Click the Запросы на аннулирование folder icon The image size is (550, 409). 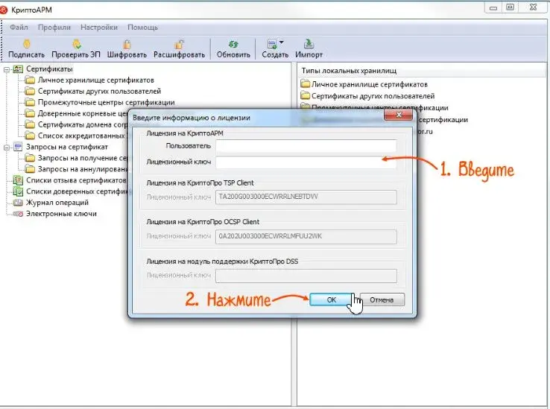pos(30,169)
